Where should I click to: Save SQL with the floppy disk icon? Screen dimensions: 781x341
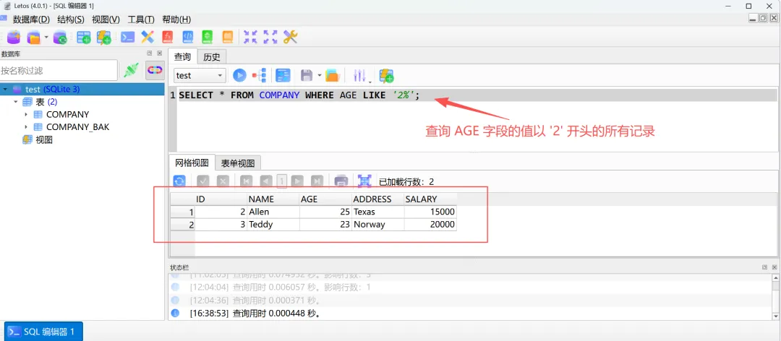pos(307,76)
